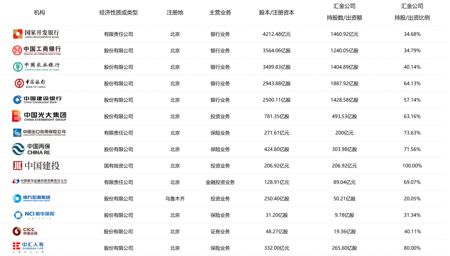The width and height of the screenshot is (450, 256).
Task: Select the 781.35亿股 cell
Action: pyautogui.click(x=277, y=117)
